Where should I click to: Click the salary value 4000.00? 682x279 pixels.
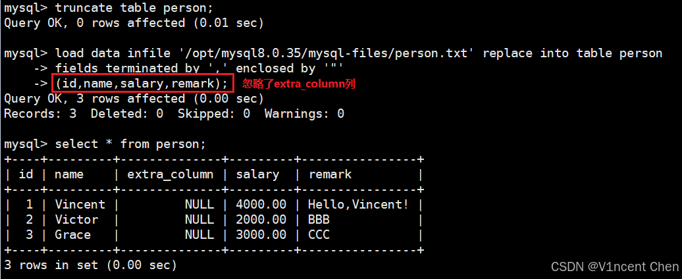click(x=261, y=204)
